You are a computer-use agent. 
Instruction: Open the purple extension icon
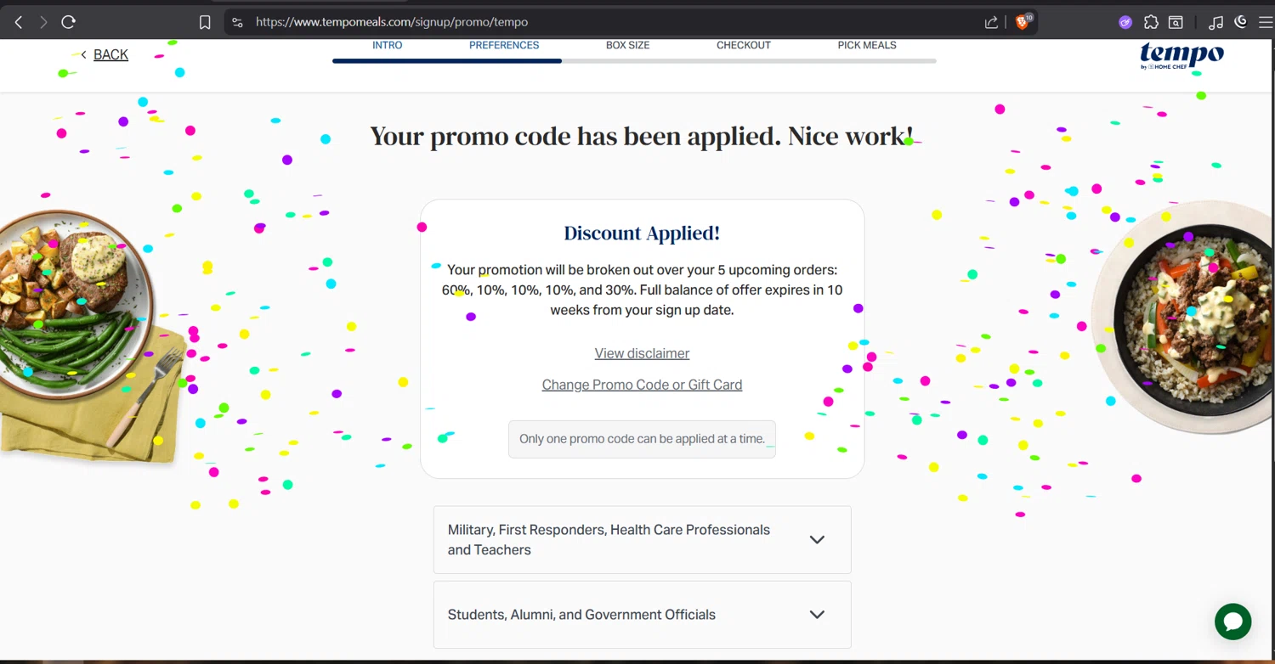coord(1125,23)
